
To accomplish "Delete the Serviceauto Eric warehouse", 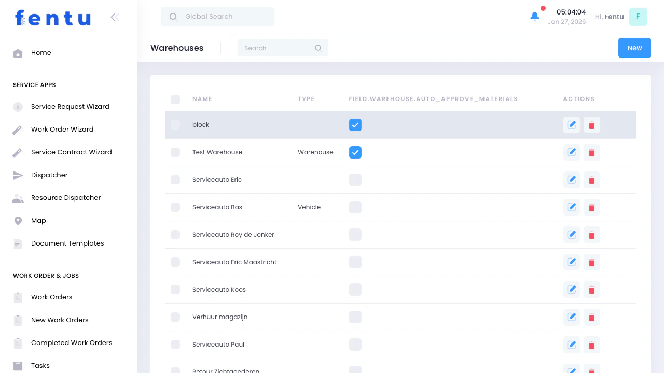I will click(591, 180).
